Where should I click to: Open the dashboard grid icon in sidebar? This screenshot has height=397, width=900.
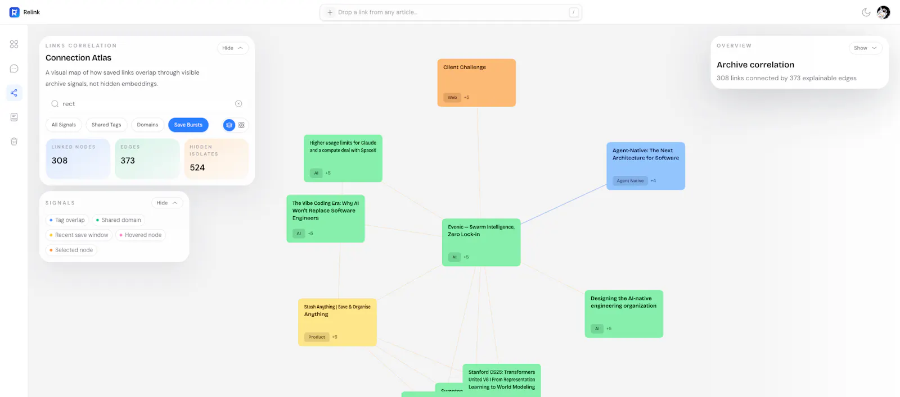(x=14, y=44)
